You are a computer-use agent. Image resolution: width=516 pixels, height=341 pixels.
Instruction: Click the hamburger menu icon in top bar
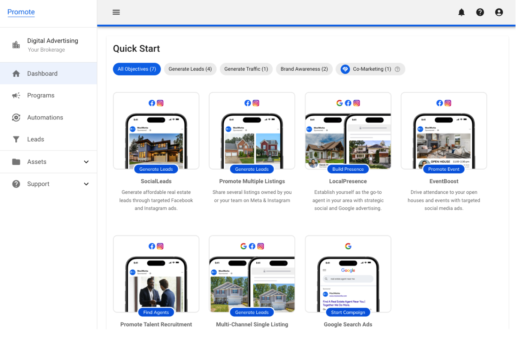pyautogui.click(x=116, y=12)
